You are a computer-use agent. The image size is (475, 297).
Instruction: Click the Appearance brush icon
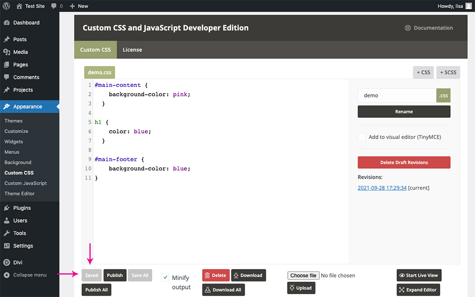tap(7, 106)
